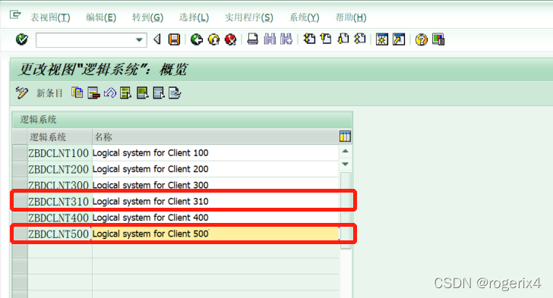This screenshot has width=553, height=298.
Task: Click the Select Block icon
Action: coord(143,93)
